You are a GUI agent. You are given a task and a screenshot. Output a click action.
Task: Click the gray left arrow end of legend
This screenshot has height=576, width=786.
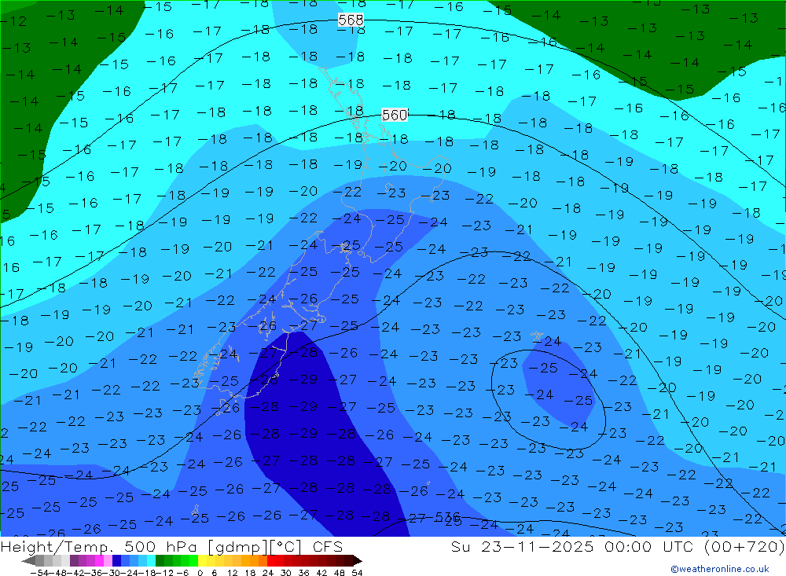(28, 560)
